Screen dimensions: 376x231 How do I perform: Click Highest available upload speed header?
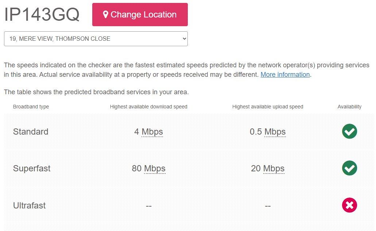tap(268, 107)
